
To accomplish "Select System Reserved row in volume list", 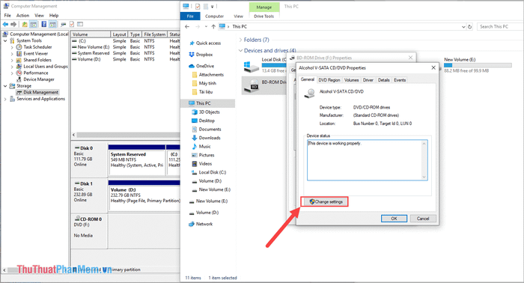I will click(126, 53).
